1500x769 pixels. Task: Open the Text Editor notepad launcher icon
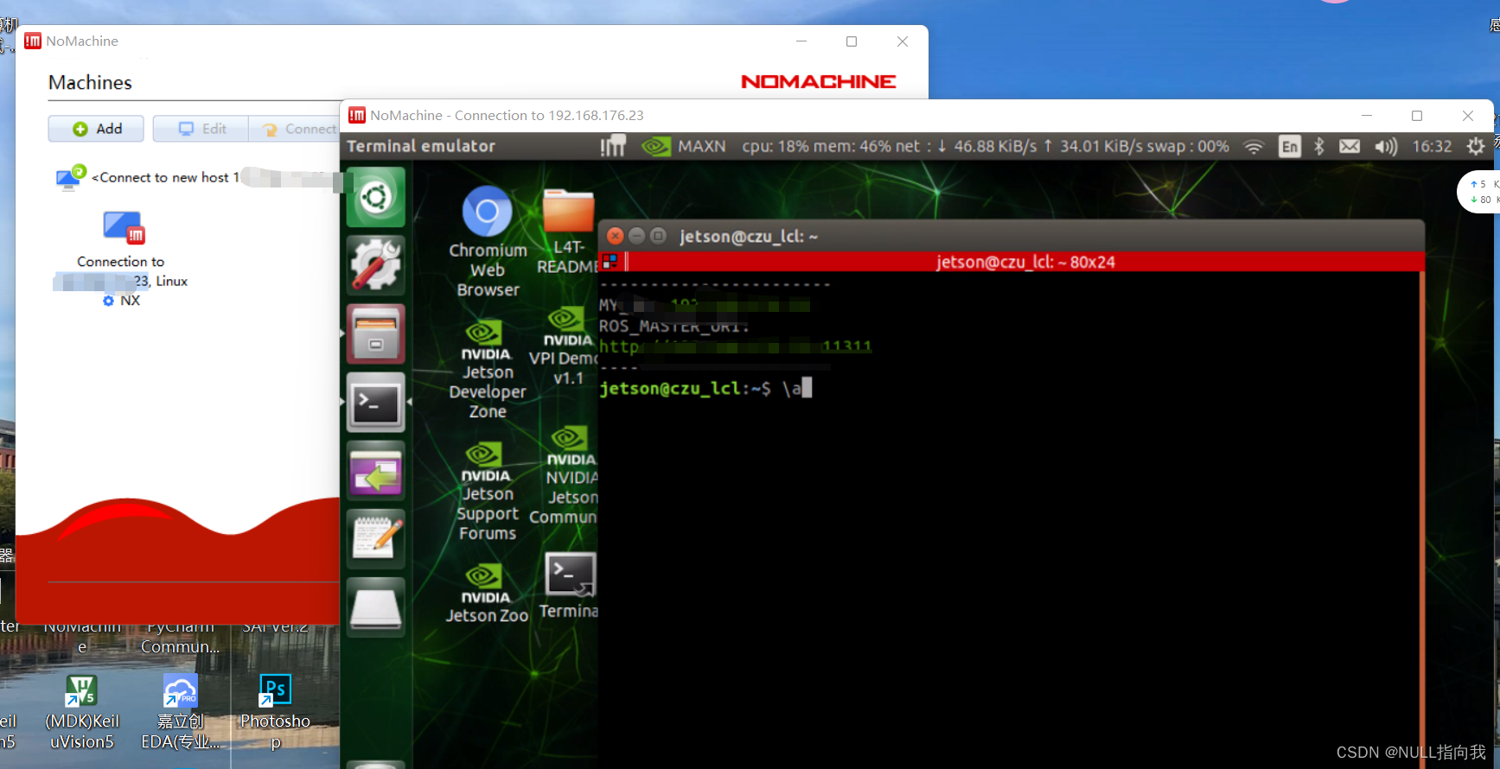[x=376, y=538]
